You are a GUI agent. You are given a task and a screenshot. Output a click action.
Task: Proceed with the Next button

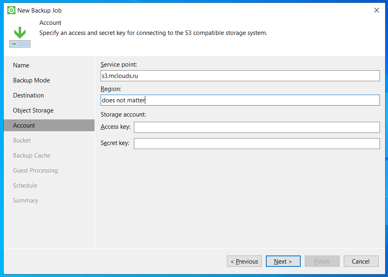click(283, 262)
